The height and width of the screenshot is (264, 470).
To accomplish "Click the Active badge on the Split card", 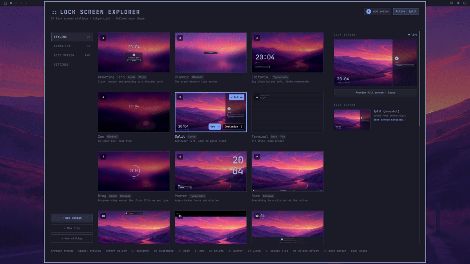I will (237, 97).
